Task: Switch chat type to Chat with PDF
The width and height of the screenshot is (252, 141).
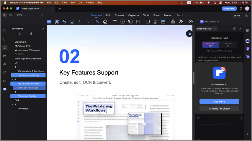Action: click(210, 45)
